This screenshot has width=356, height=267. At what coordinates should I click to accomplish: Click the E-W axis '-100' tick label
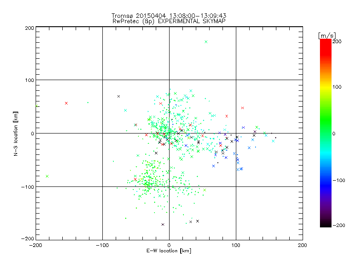coord(102,245)
